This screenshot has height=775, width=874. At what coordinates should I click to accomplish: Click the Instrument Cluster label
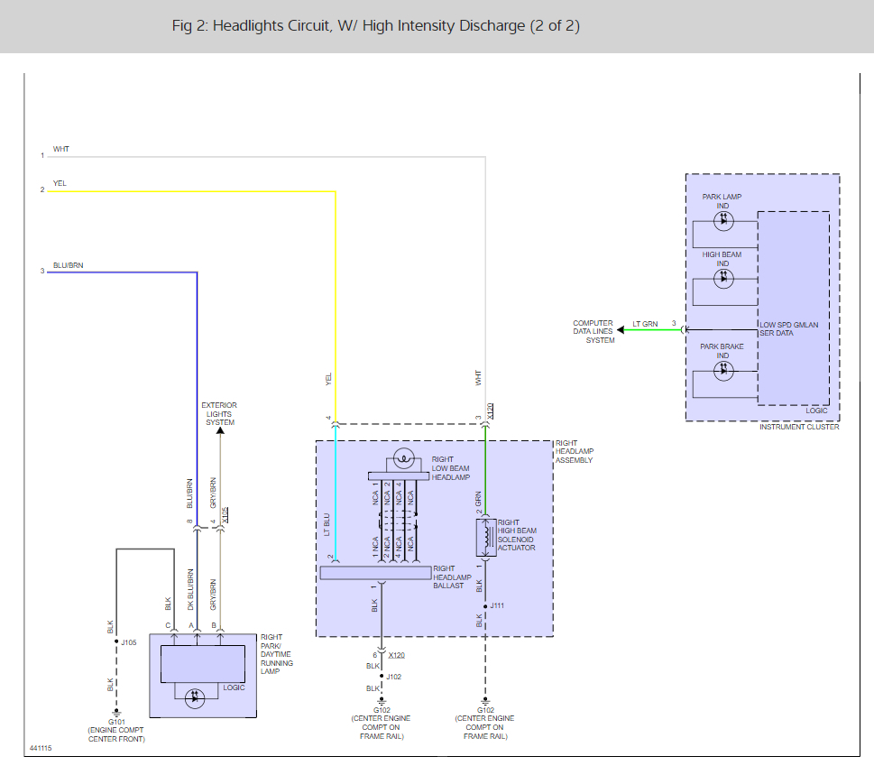tap(799, 427)
